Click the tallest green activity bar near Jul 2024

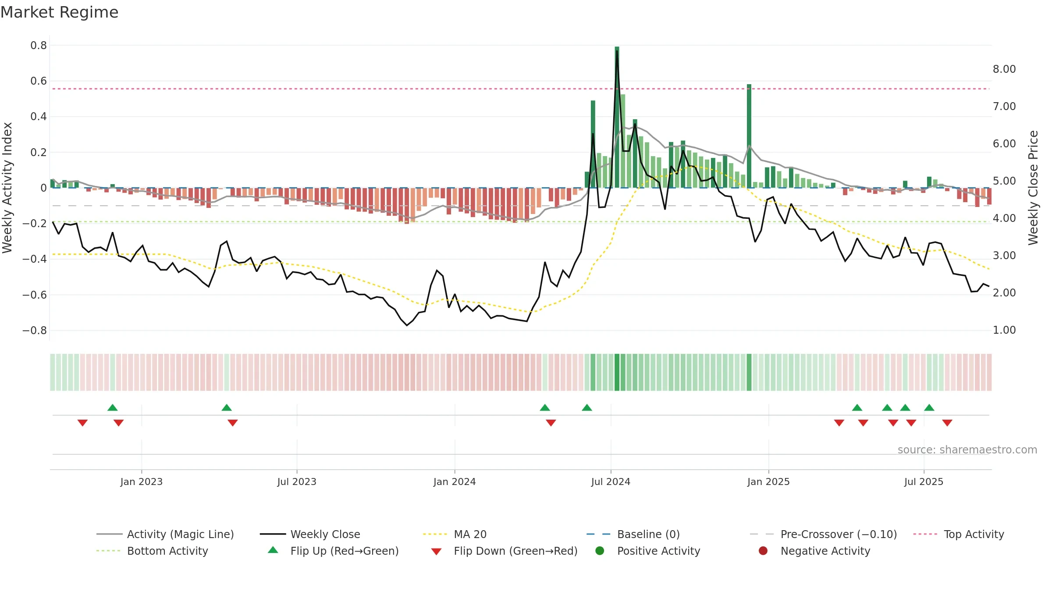coord(617,117)
